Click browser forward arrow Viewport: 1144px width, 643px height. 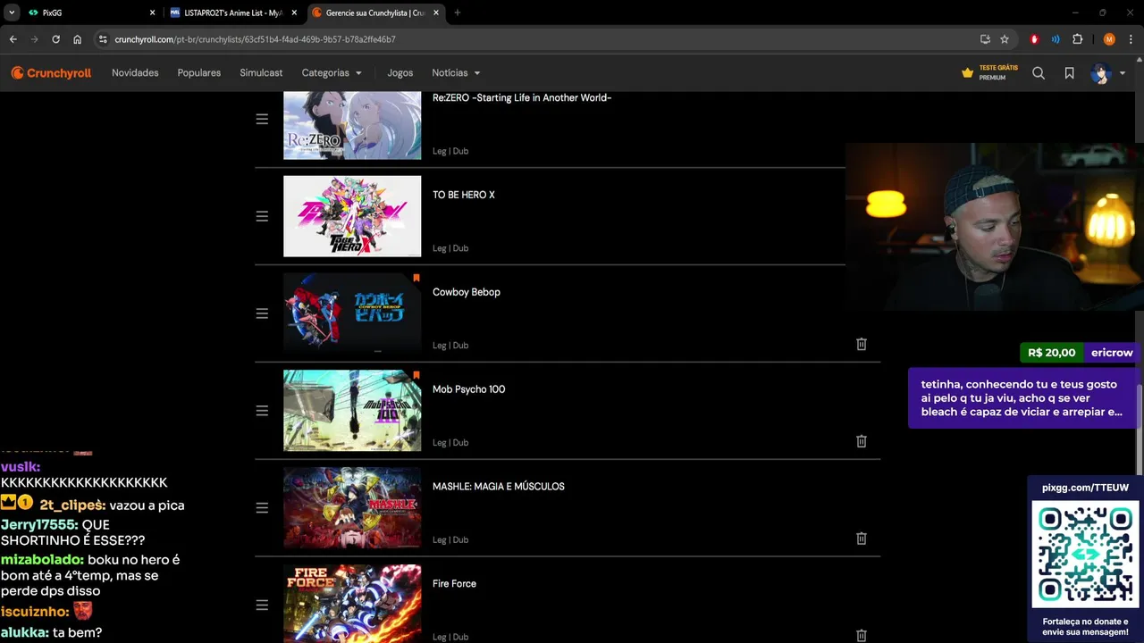pos(34,39)
